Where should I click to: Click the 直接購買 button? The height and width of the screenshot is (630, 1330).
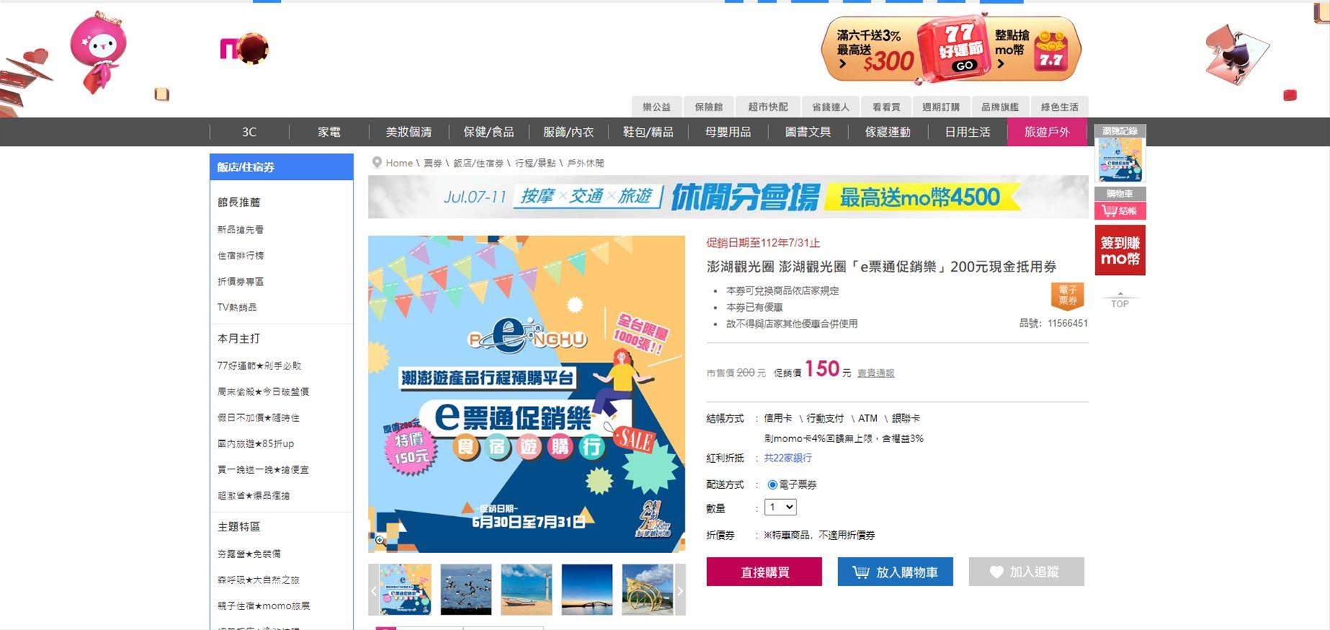point(764,572)
